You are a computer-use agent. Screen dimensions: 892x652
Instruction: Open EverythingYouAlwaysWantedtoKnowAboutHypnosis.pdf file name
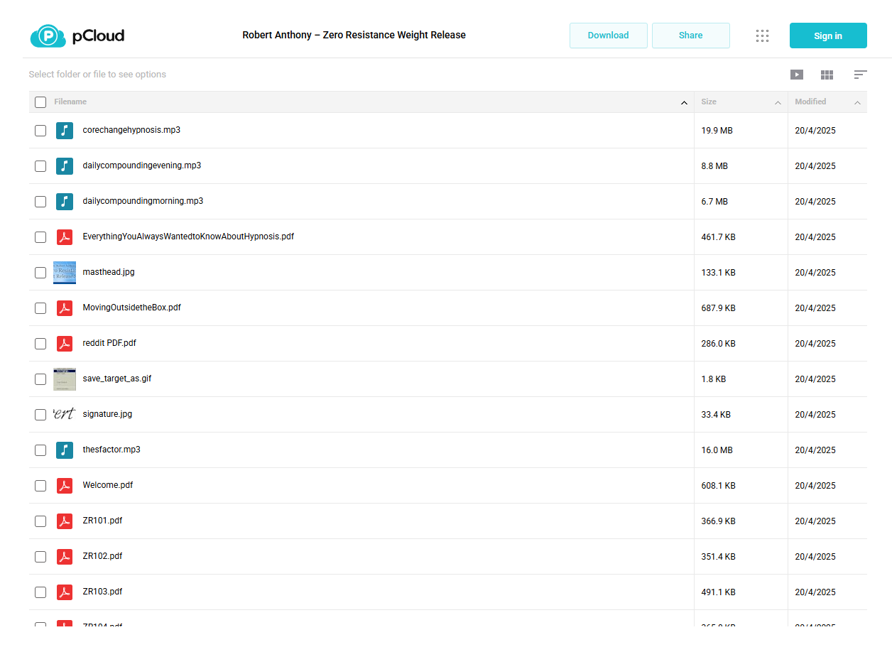pyautogui.click(x=188, y=237)
